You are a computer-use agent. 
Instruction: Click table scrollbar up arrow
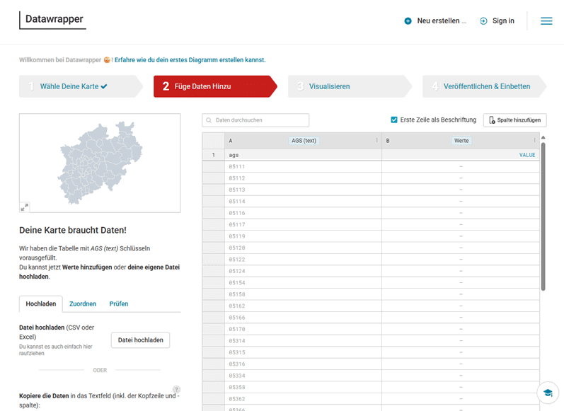click(x=543, y=137)
